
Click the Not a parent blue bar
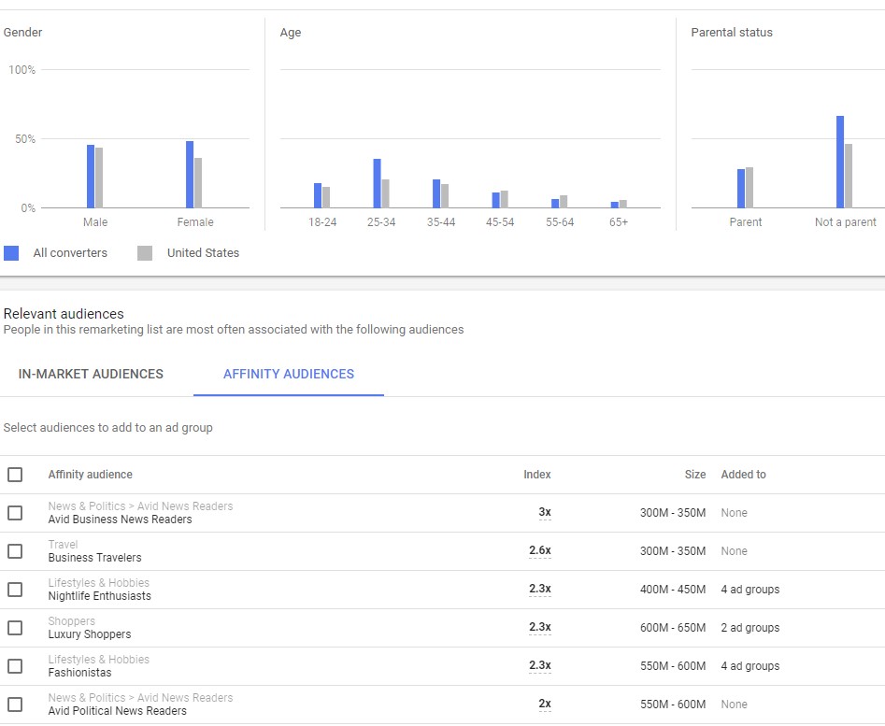[x=840, y=163]
